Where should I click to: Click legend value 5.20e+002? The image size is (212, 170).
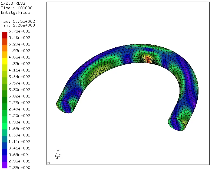coord(19,44)
